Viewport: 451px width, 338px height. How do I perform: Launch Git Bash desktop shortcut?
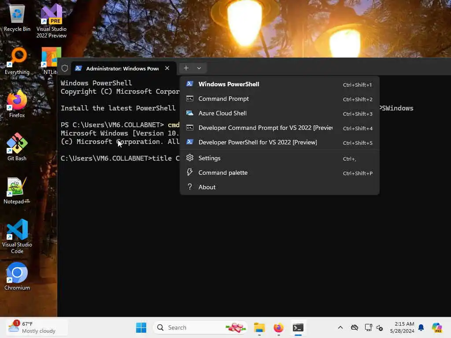[17, 147]
